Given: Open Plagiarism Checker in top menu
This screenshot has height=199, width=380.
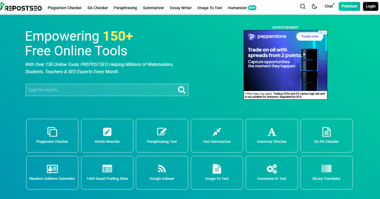Looking at the screenshot, I should click(x=65, y=8).
